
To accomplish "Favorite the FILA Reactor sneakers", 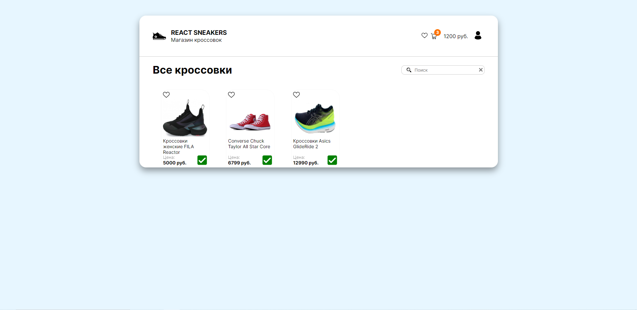I will point(166,95).
